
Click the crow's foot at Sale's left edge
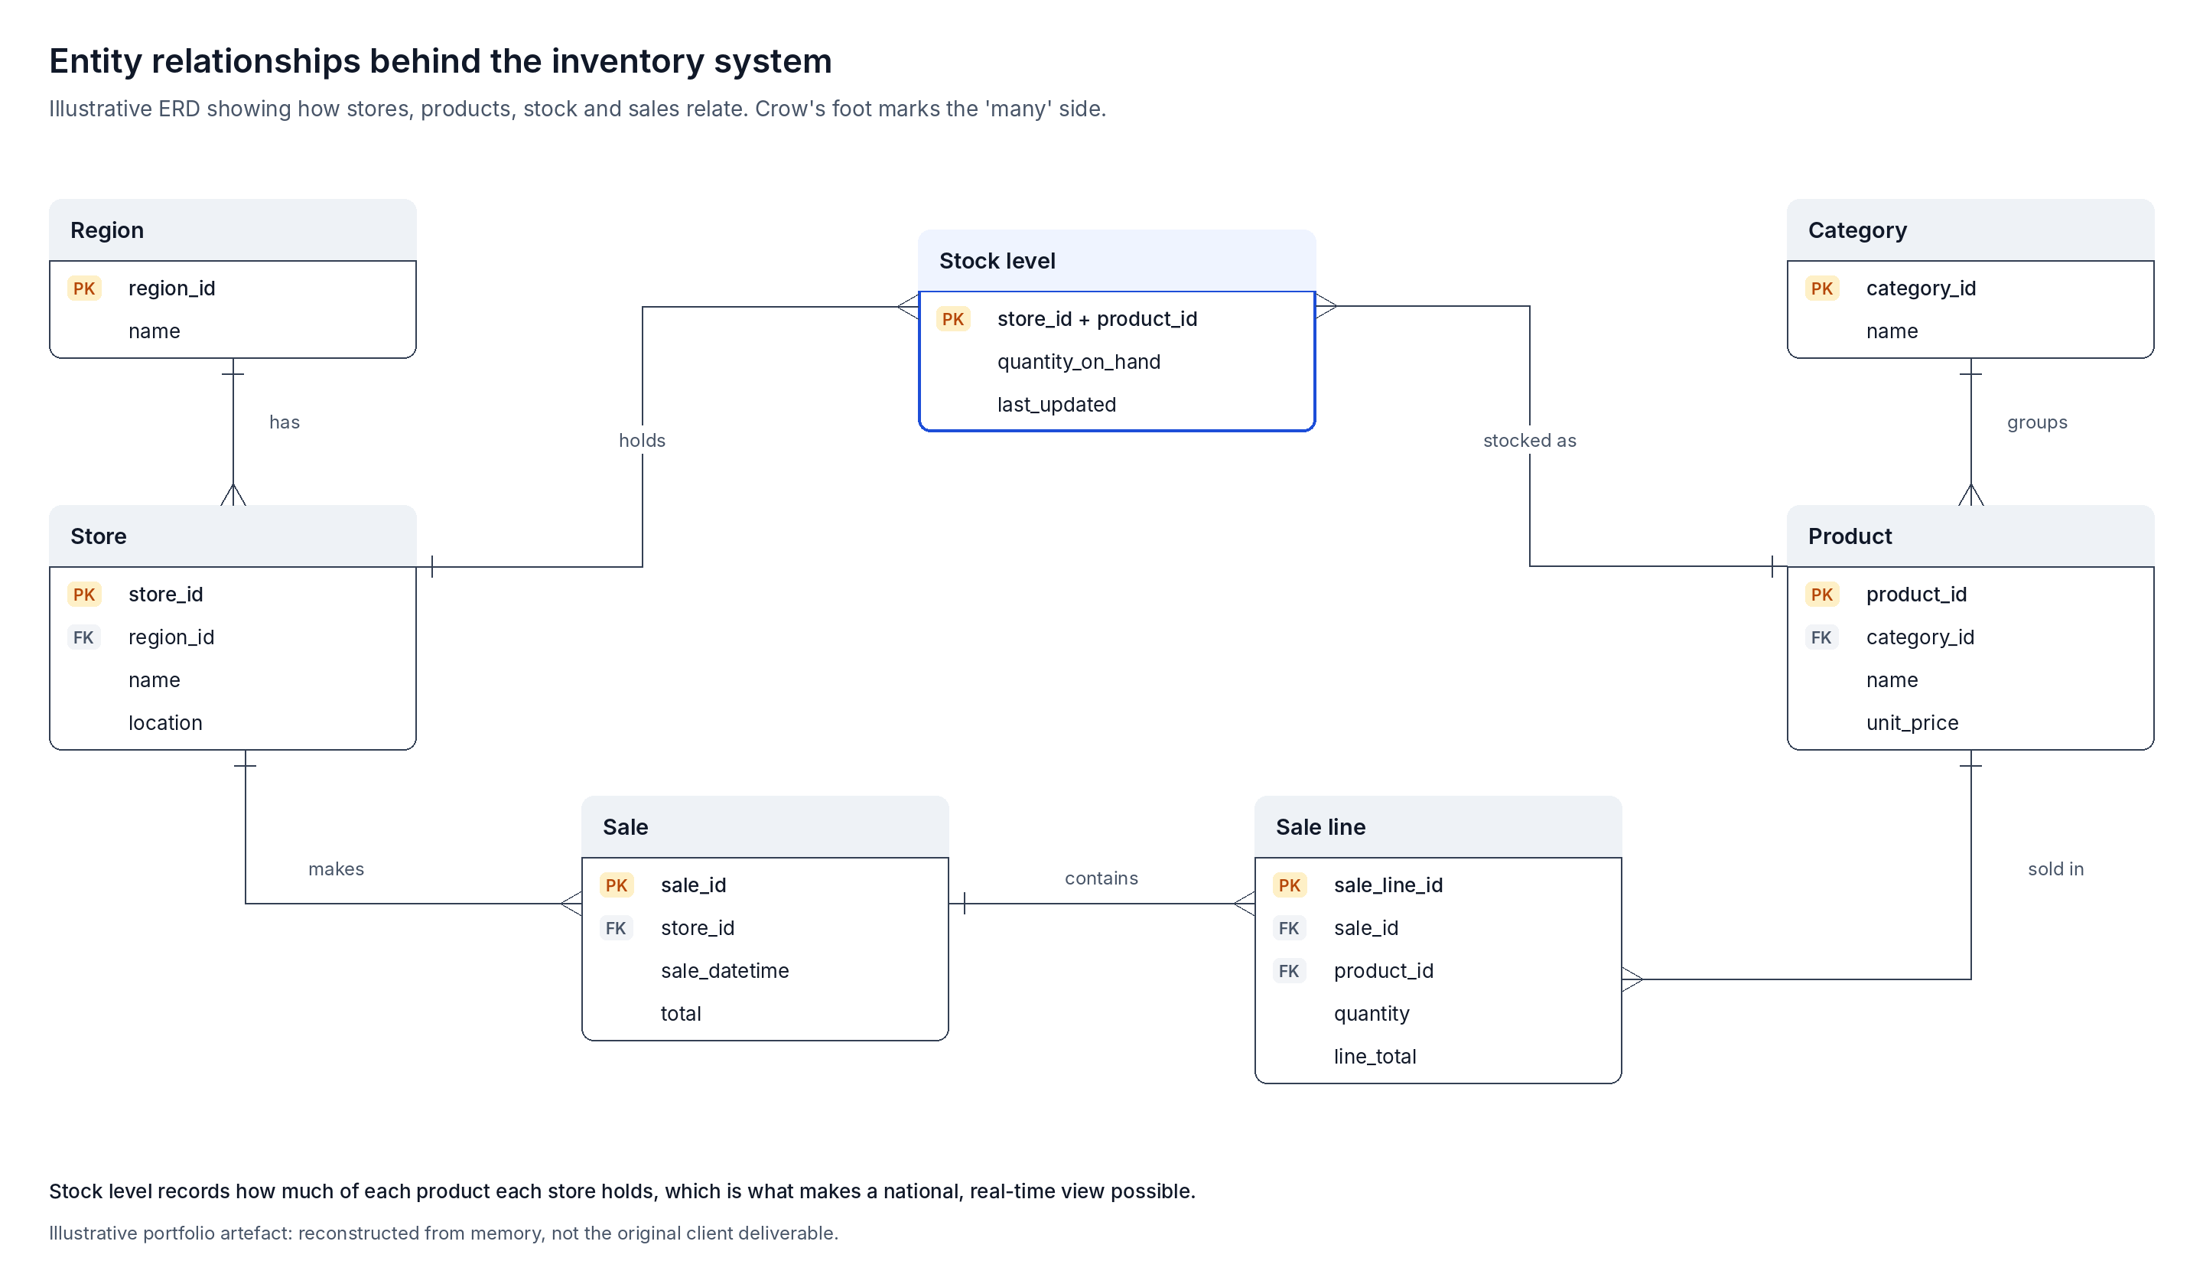571,904
